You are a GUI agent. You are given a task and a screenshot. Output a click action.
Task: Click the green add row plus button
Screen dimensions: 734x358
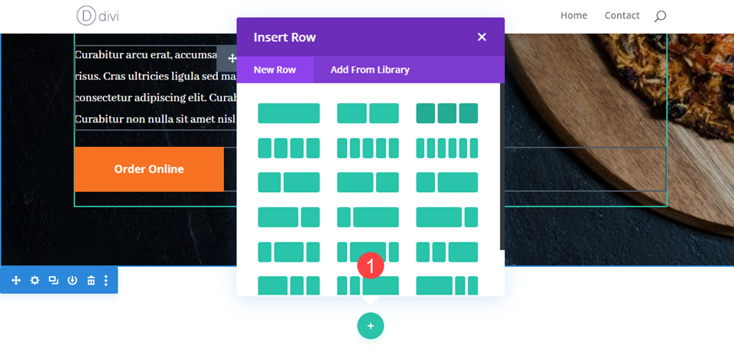[370, 326]
